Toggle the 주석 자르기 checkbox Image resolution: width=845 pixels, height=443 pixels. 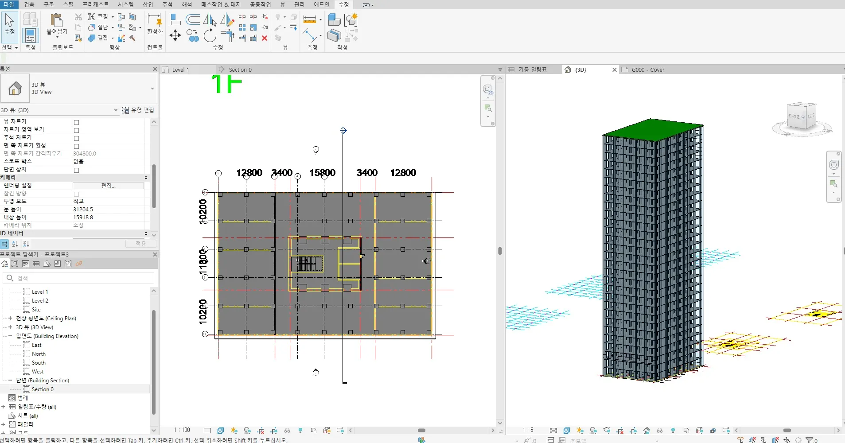point(76,138)
